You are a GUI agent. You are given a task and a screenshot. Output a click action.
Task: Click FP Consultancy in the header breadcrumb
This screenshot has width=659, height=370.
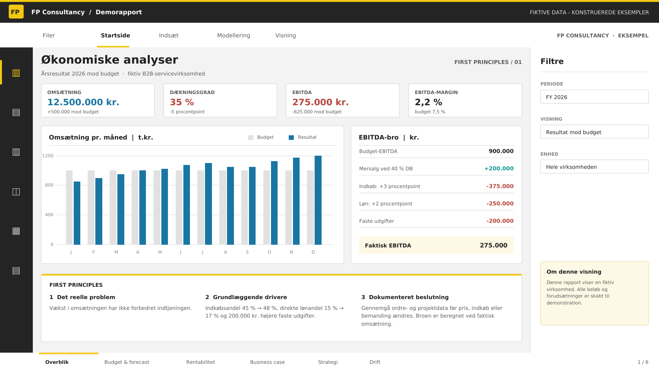(58, 12)
